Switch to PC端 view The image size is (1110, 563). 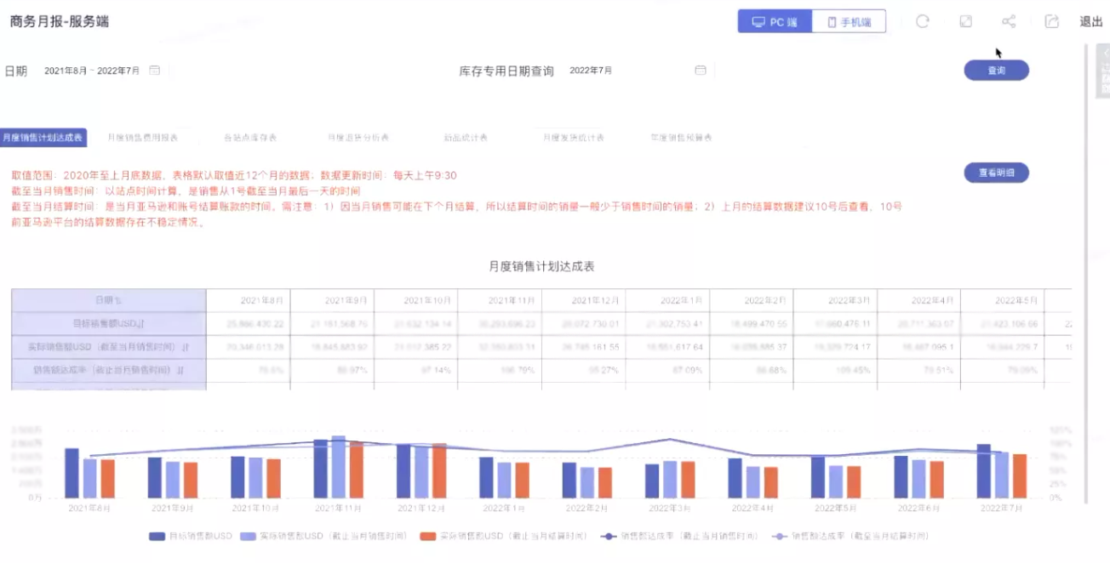775,22
